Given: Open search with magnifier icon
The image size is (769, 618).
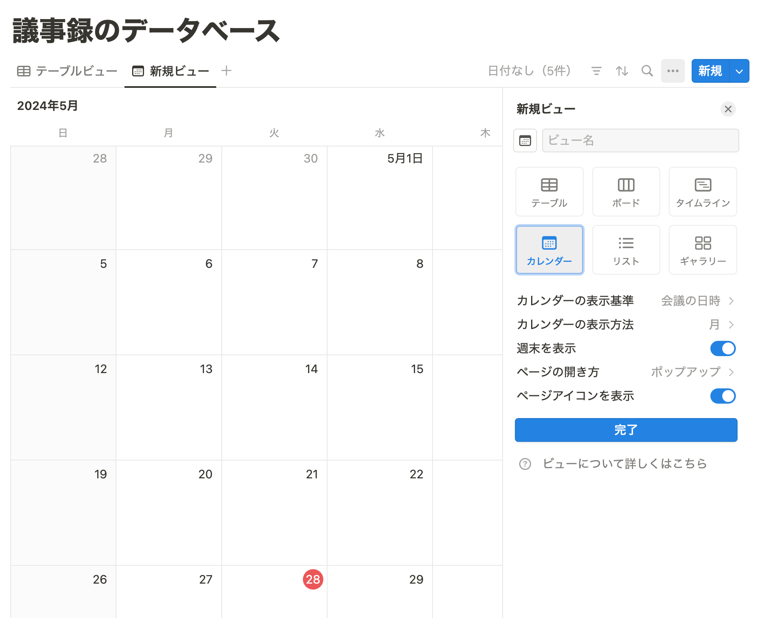Looking at the screenshot, I should [647, 71].
